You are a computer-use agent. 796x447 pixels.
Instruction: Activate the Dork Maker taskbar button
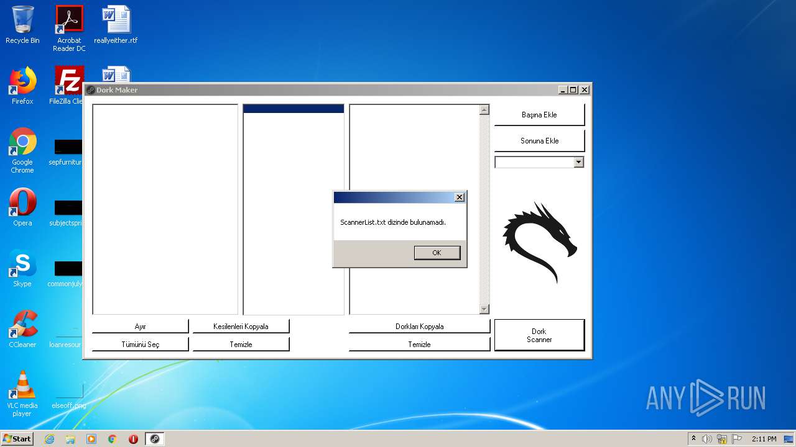154,439
